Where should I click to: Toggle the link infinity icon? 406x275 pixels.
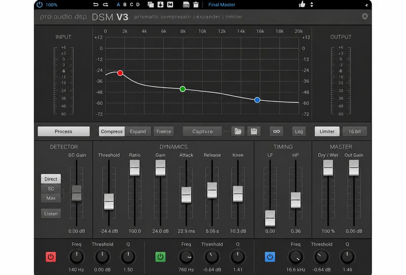click(x=276, y=131)
